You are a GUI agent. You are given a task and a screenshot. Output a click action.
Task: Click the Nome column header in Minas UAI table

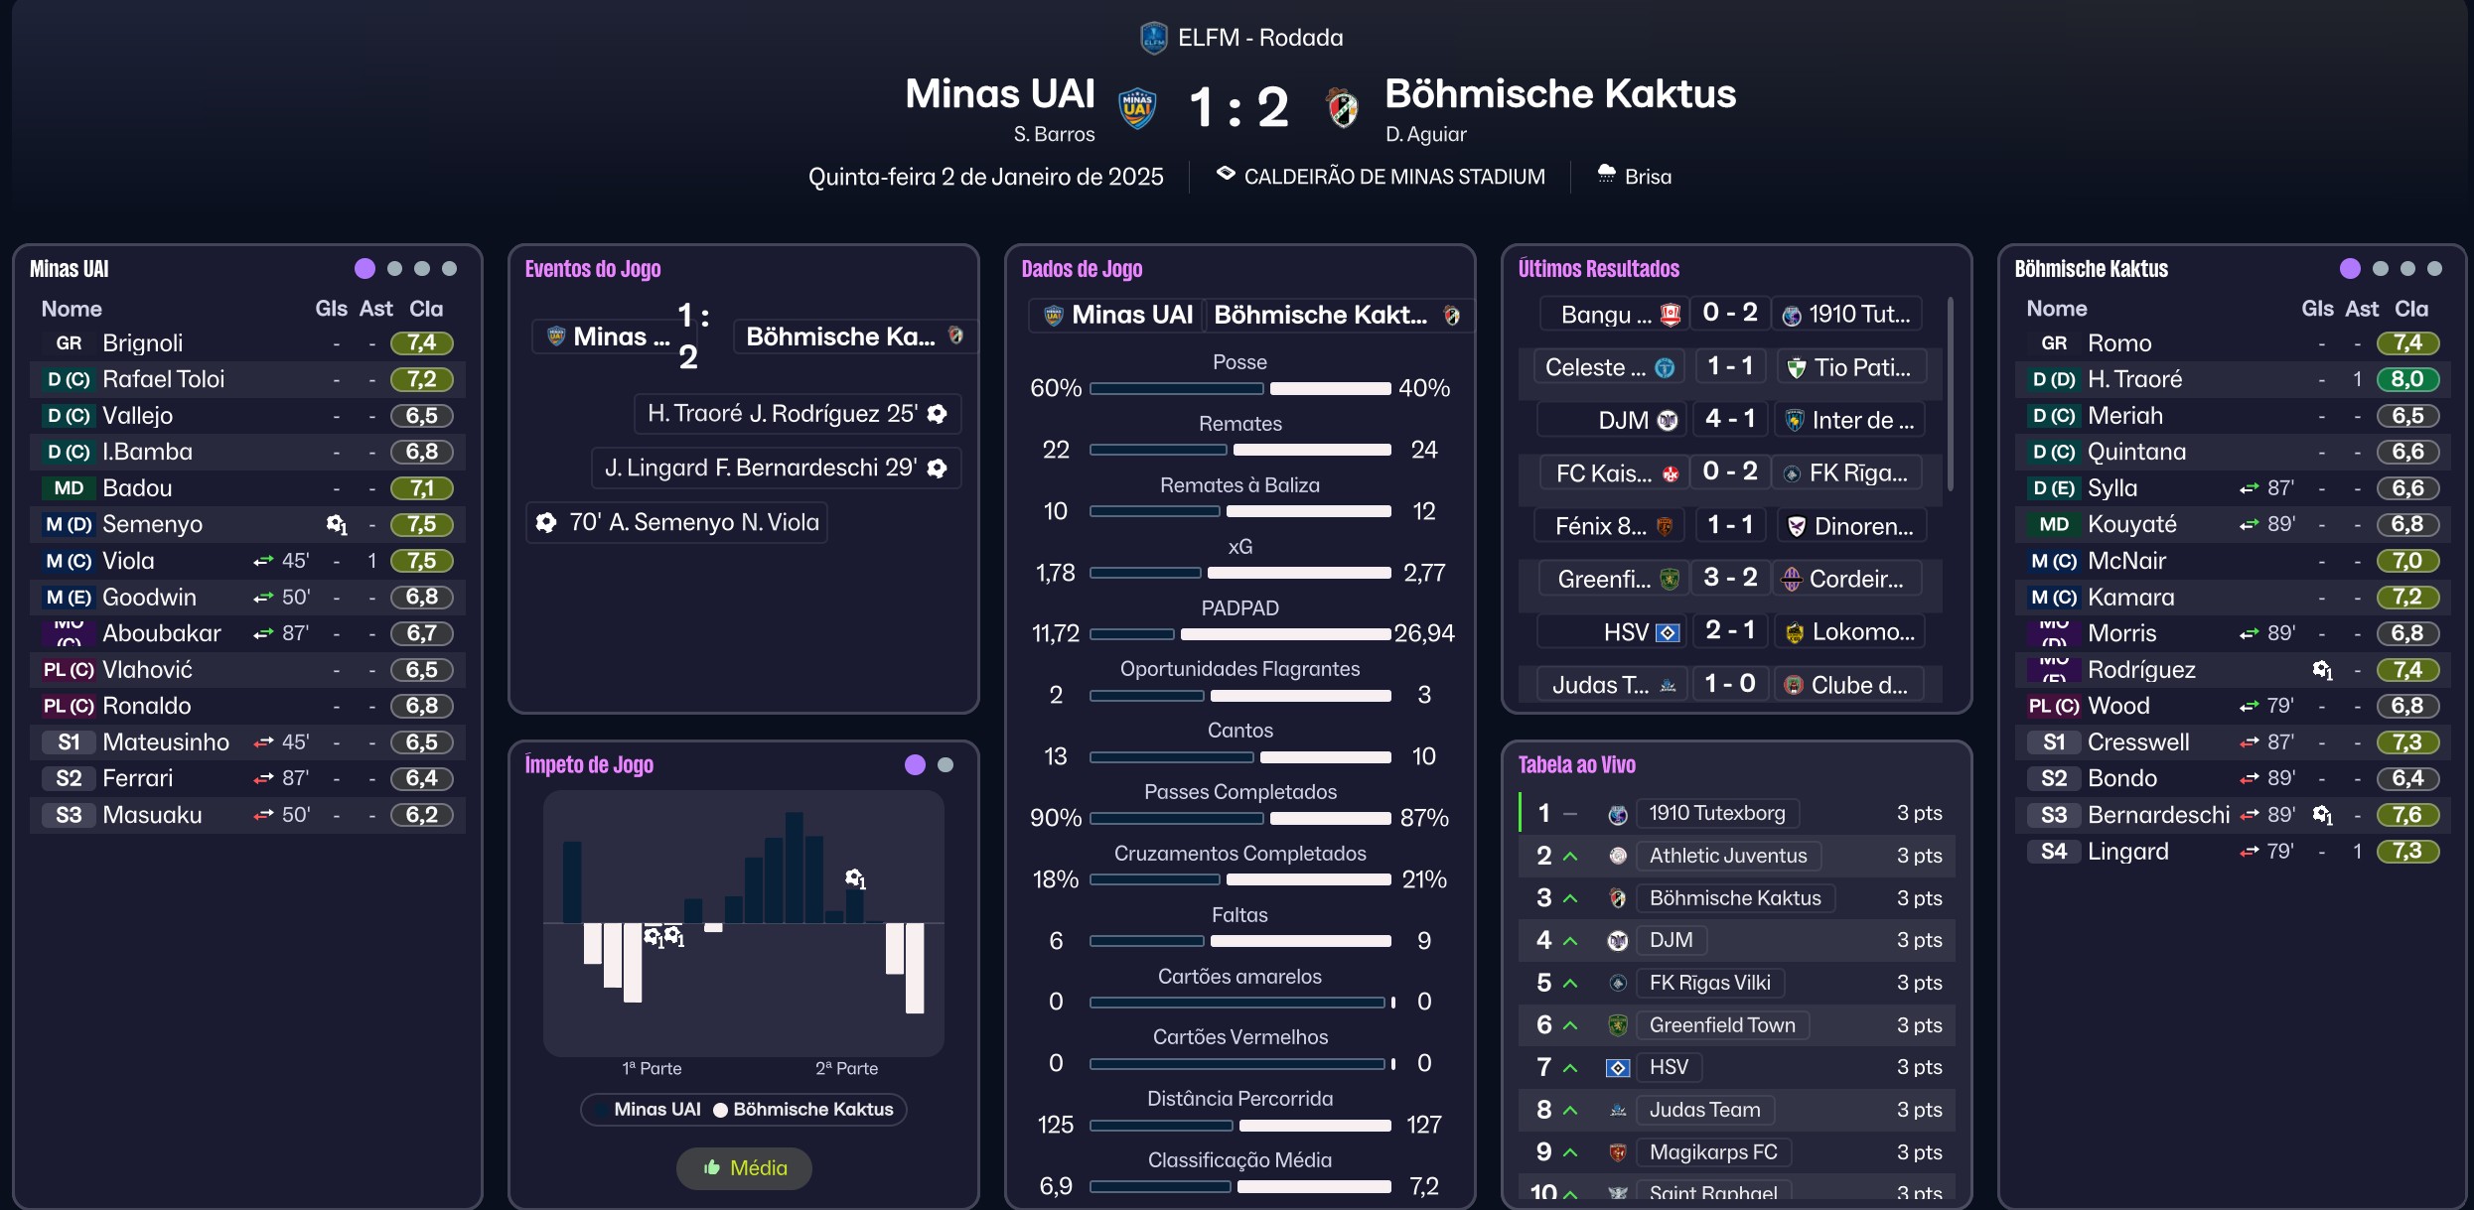pyautogui.click(x=72, y=309)
